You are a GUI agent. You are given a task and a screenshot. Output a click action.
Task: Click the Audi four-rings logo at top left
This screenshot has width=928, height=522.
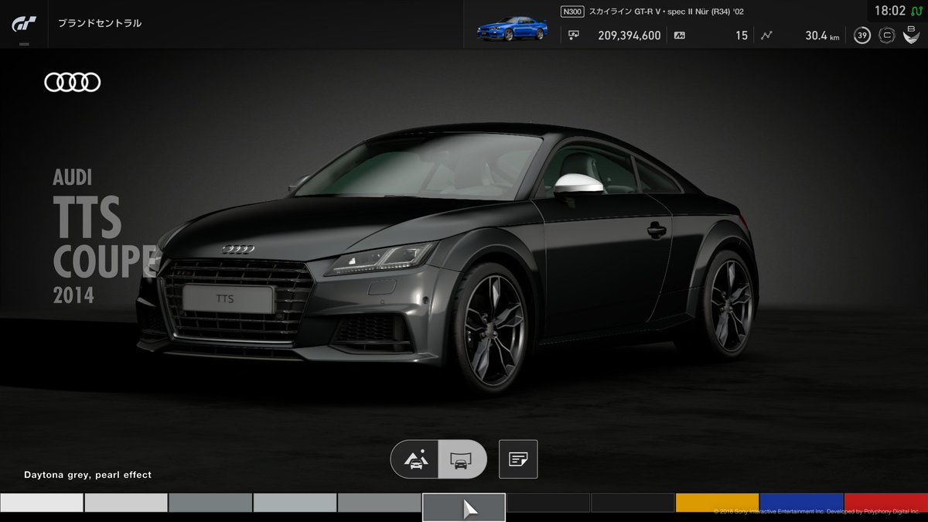click(x=73, y=82)
